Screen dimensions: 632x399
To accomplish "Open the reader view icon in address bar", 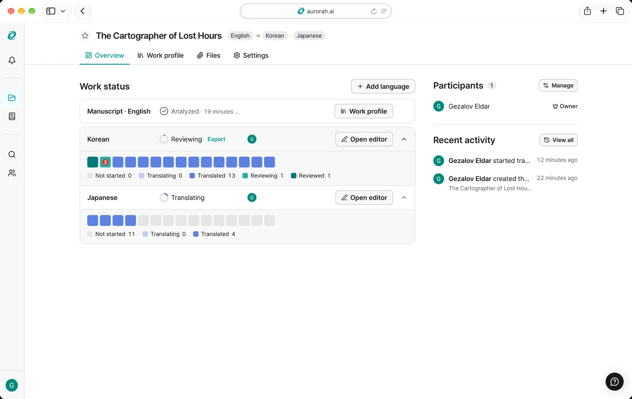I will click(x=384, y=11).
